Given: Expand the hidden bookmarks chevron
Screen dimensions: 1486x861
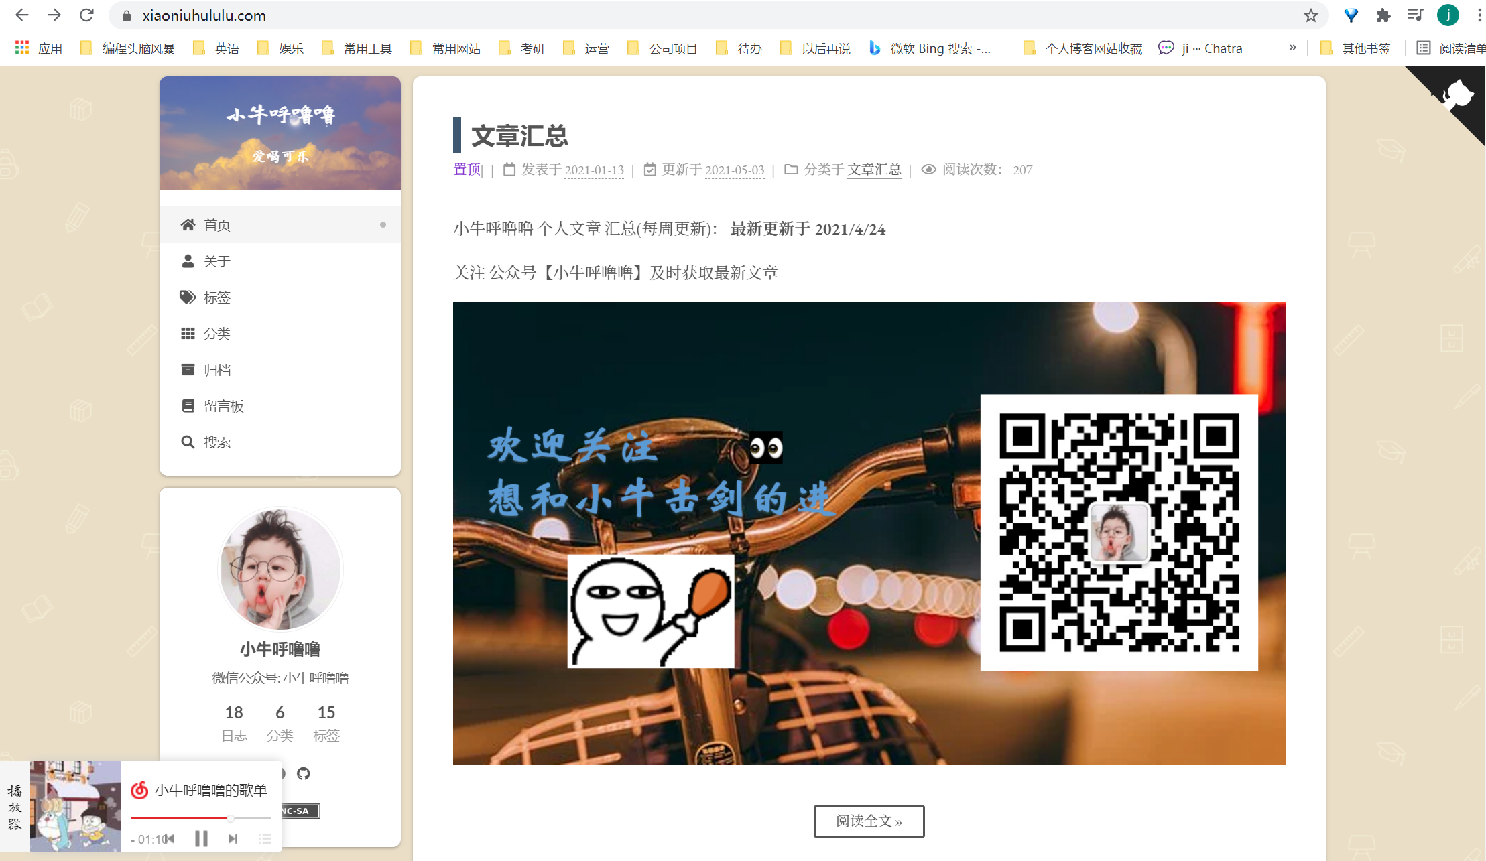Looking at the screenshot, I should point(1292,48).
